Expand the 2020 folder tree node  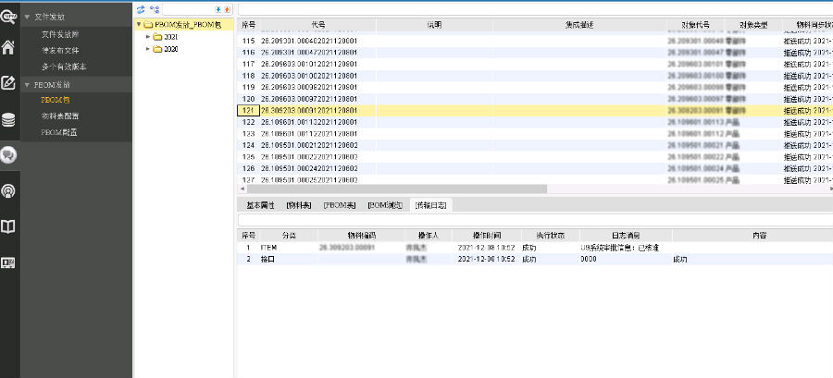(x=147, y=49)
